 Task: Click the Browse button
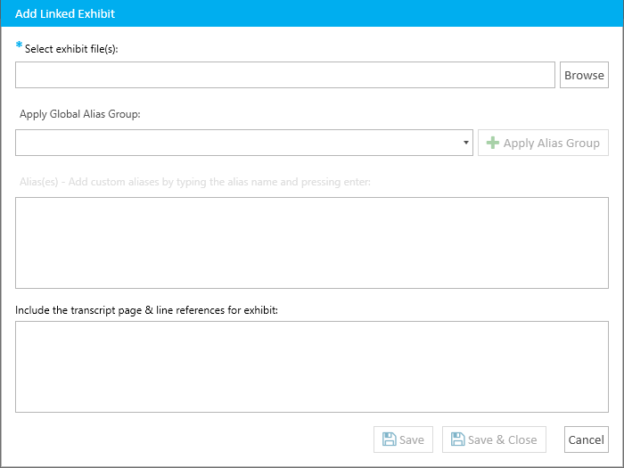(x=584, y=75)
